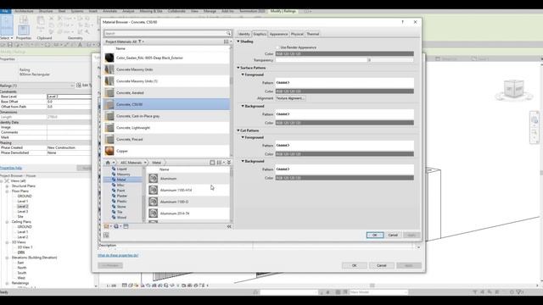Switch to the Physical tab
The height and width of the screenshot is (305, 543).
[297, 34]
